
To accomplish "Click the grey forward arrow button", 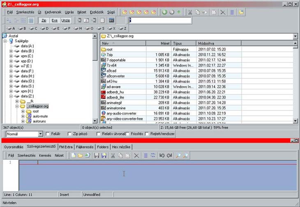I will point(172,12).
